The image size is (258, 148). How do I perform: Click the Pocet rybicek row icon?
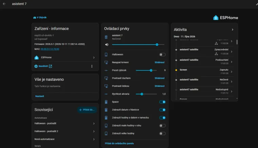(x=106, y=70)
